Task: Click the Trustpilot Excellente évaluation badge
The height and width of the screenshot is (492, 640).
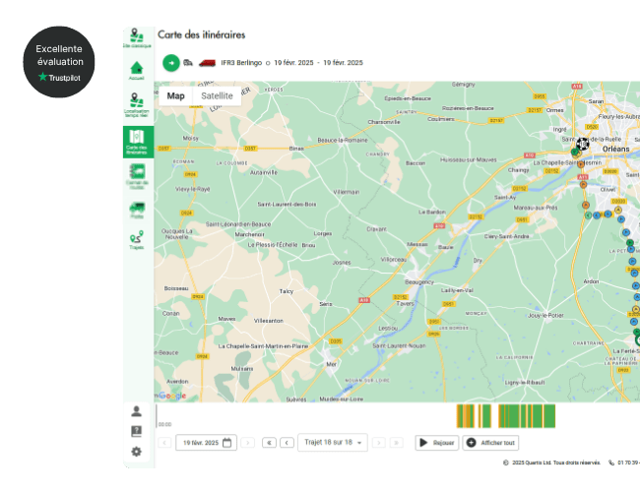Action: point(59,62)
